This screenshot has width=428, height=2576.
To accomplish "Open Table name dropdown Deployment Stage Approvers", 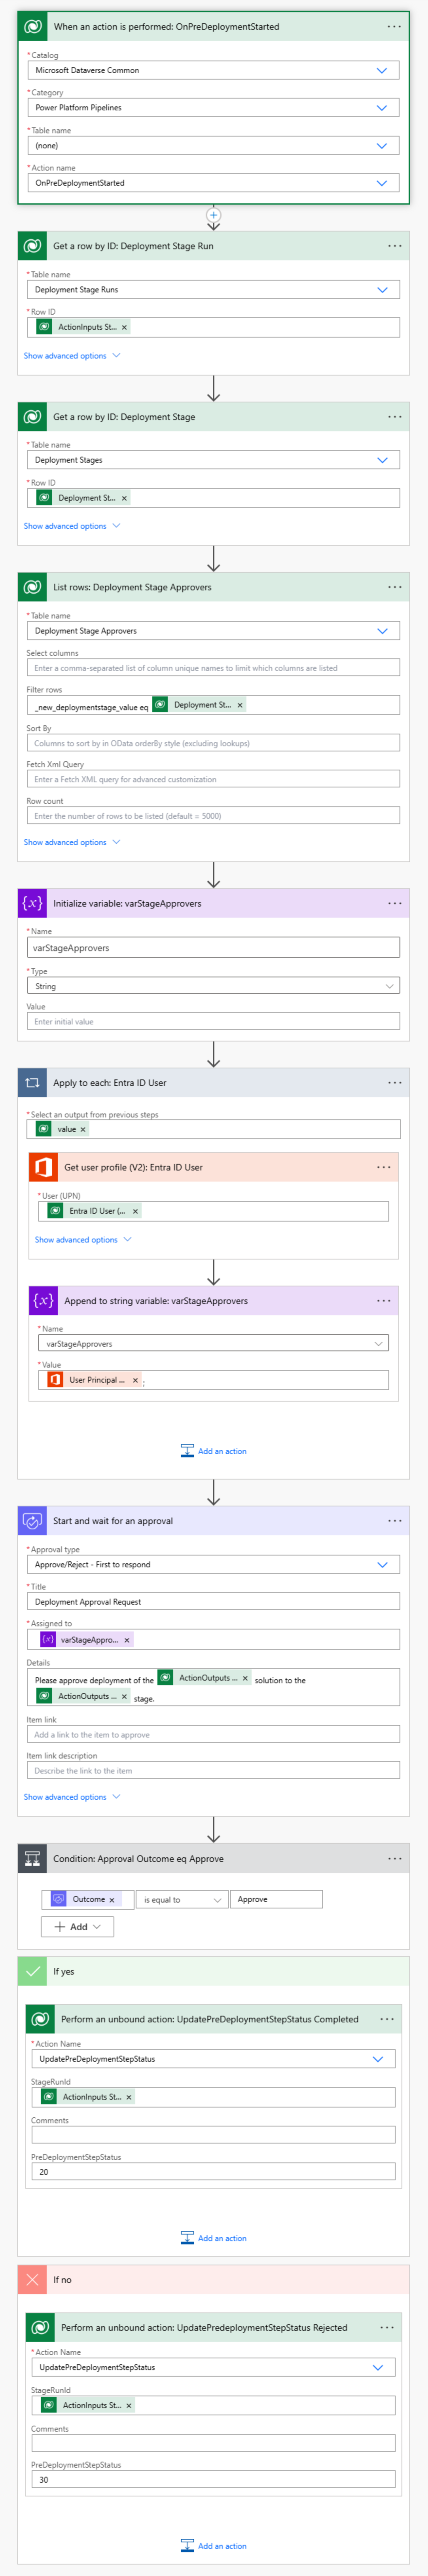I will click(213, 631).
